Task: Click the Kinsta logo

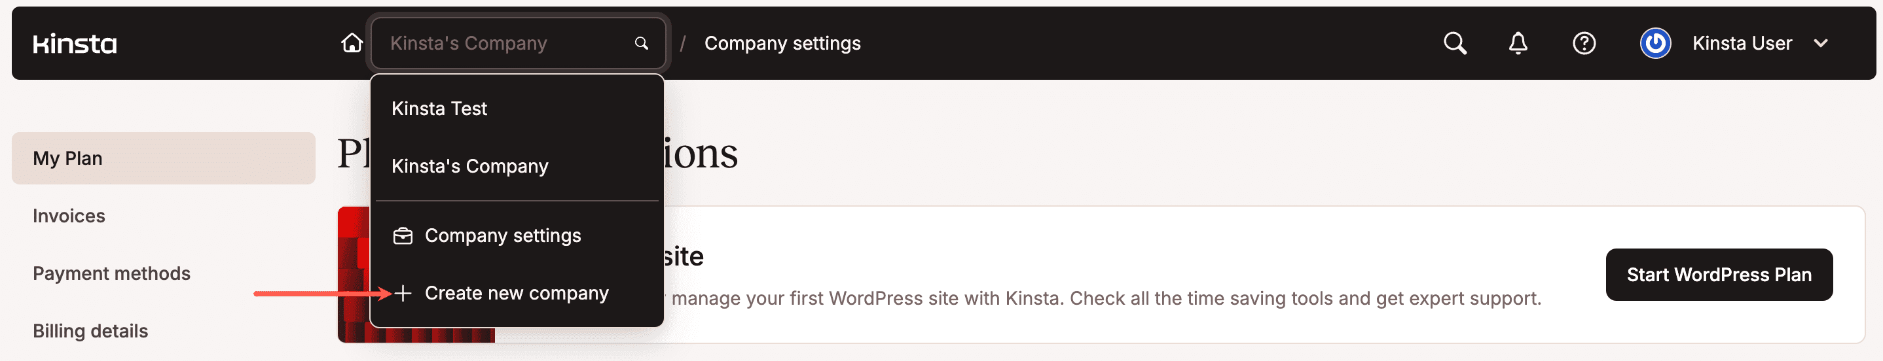Action: [x=75, y=44]
